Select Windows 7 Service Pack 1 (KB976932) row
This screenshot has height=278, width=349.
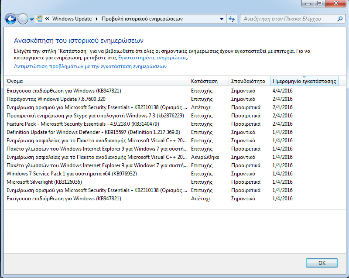pos(72,174)
